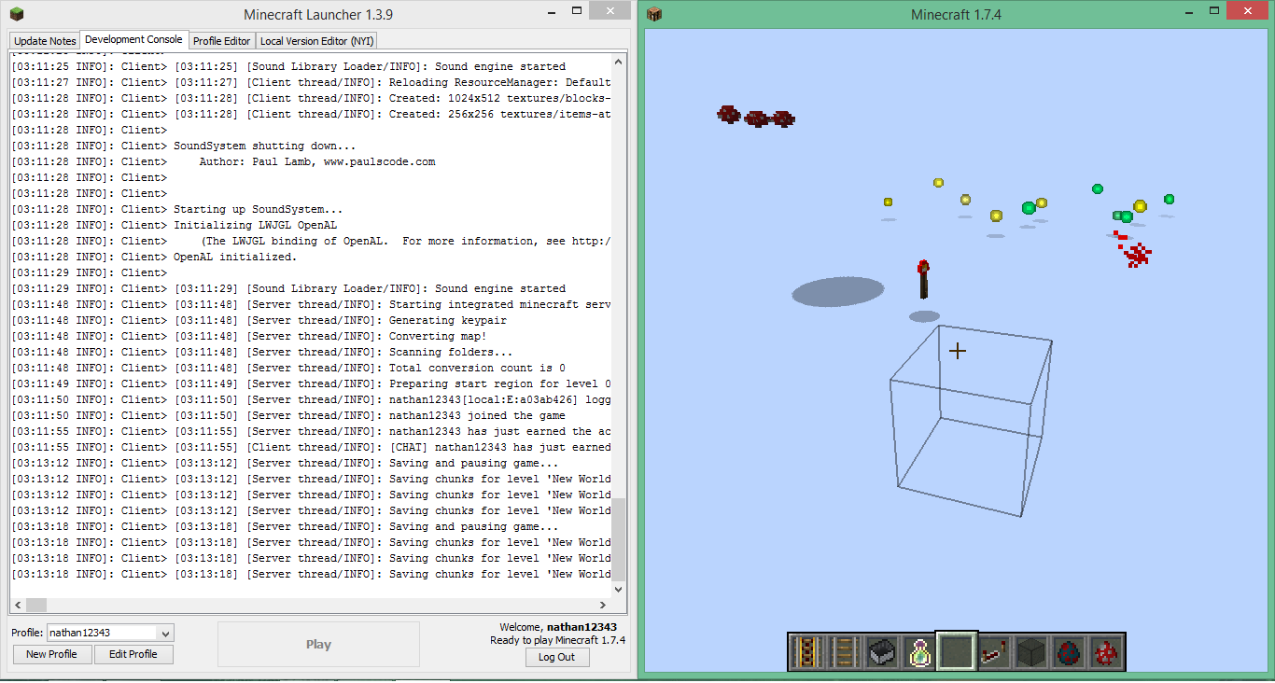Pick the teal red-spotted spawn egg
Screen dimensions: 1275x683
tap(1069, 651)
